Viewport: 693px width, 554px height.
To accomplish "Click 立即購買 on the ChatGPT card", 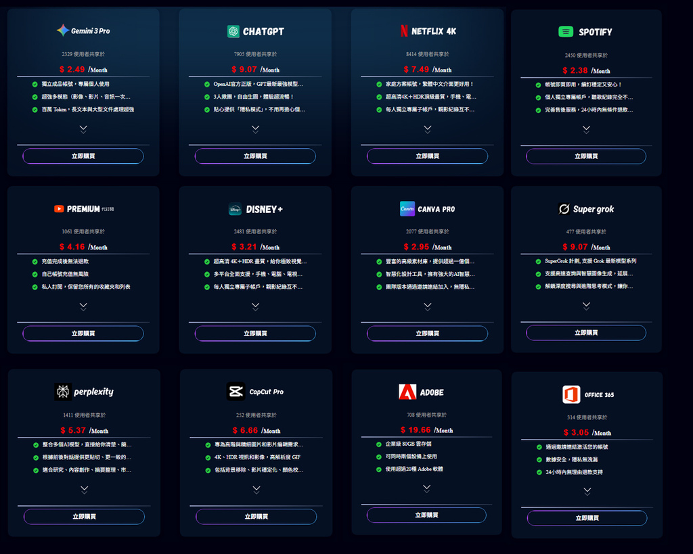I will pyautogui.click(x=254, y=156).
